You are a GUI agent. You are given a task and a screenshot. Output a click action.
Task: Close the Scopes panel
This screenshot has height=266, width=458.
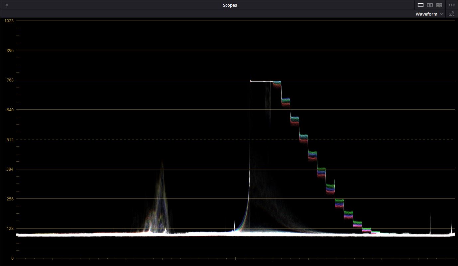click(x=7, y=5)
